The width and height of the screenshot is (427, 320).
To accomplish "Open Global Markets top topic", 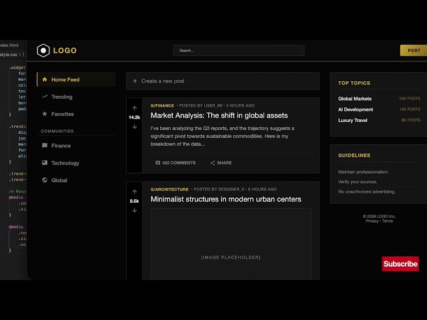I will coord(354,99).
